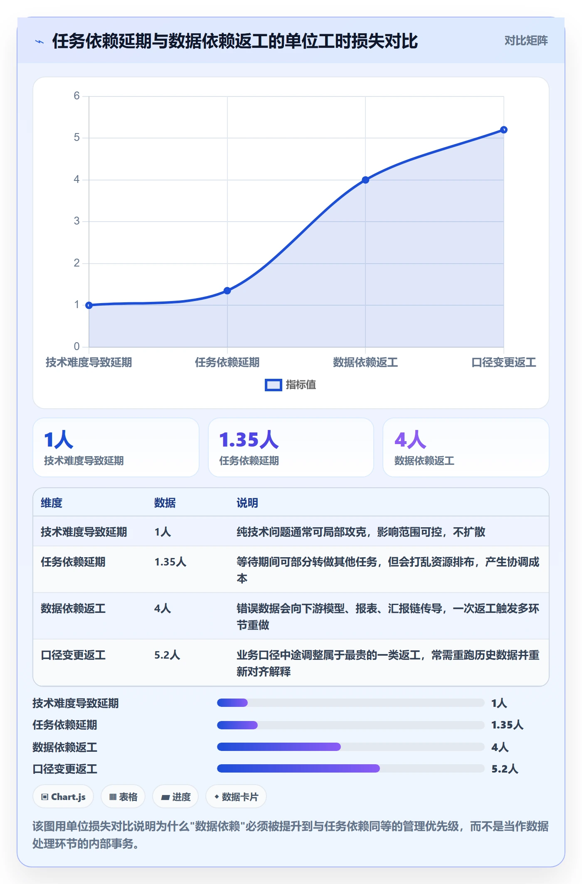The height and width of the screenshot is (884, 582).
Task: Click the Chart.js tag chip
Action: pos(63,797)
